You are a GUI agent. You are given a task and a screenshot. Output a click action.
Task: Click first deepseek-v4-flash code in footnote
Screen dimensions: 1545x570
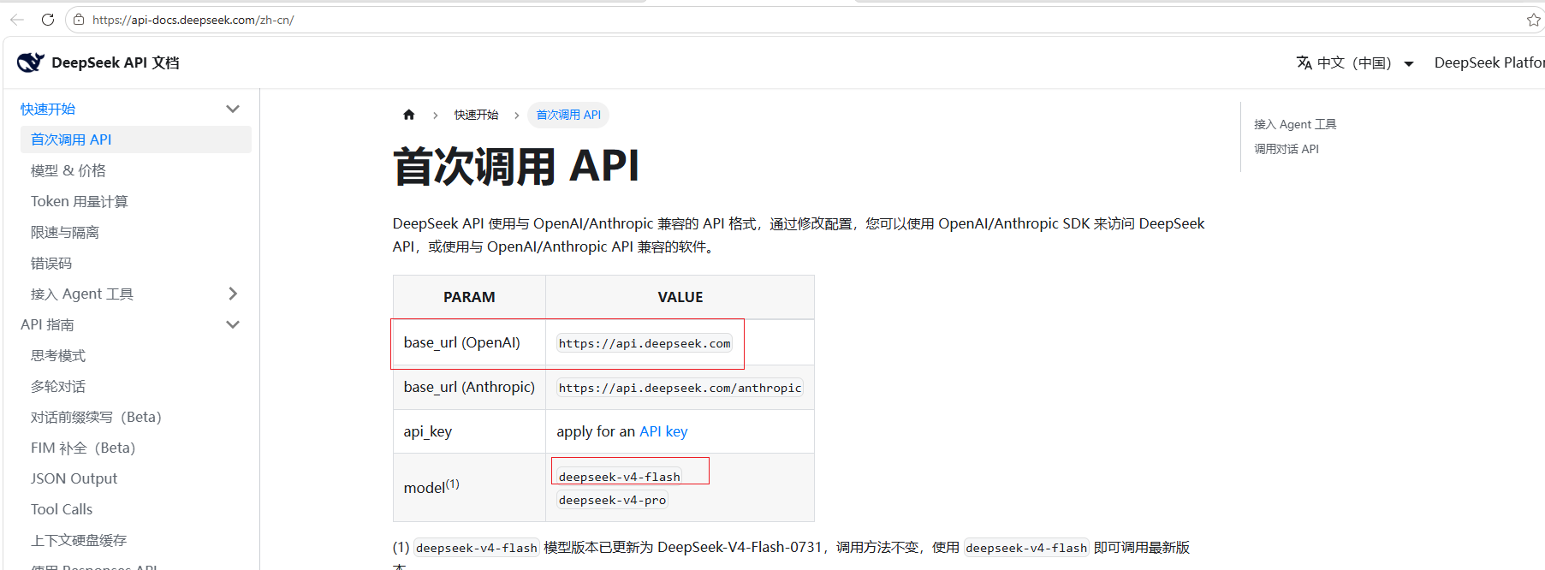[x=477, y=548]
